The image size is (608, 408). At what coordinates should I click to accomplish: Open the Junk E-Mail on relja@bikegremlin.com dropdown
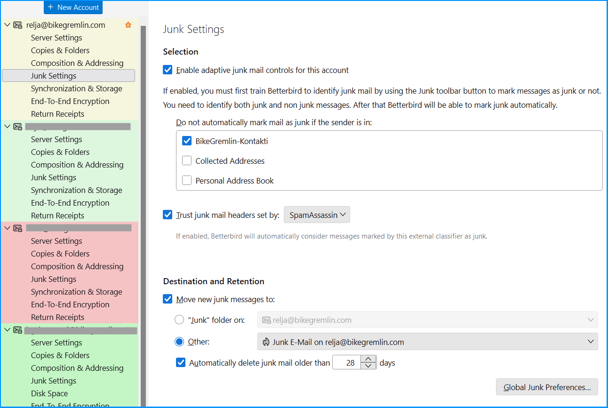(428, 342)
